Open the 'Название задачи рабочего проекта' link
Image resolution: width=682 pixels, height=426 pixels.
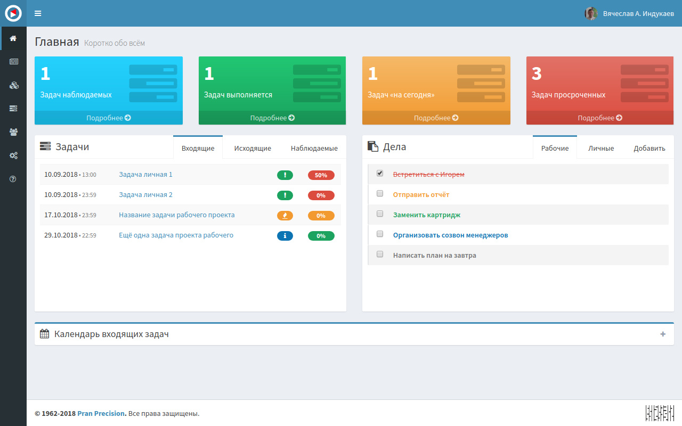(x=176, y=215)
